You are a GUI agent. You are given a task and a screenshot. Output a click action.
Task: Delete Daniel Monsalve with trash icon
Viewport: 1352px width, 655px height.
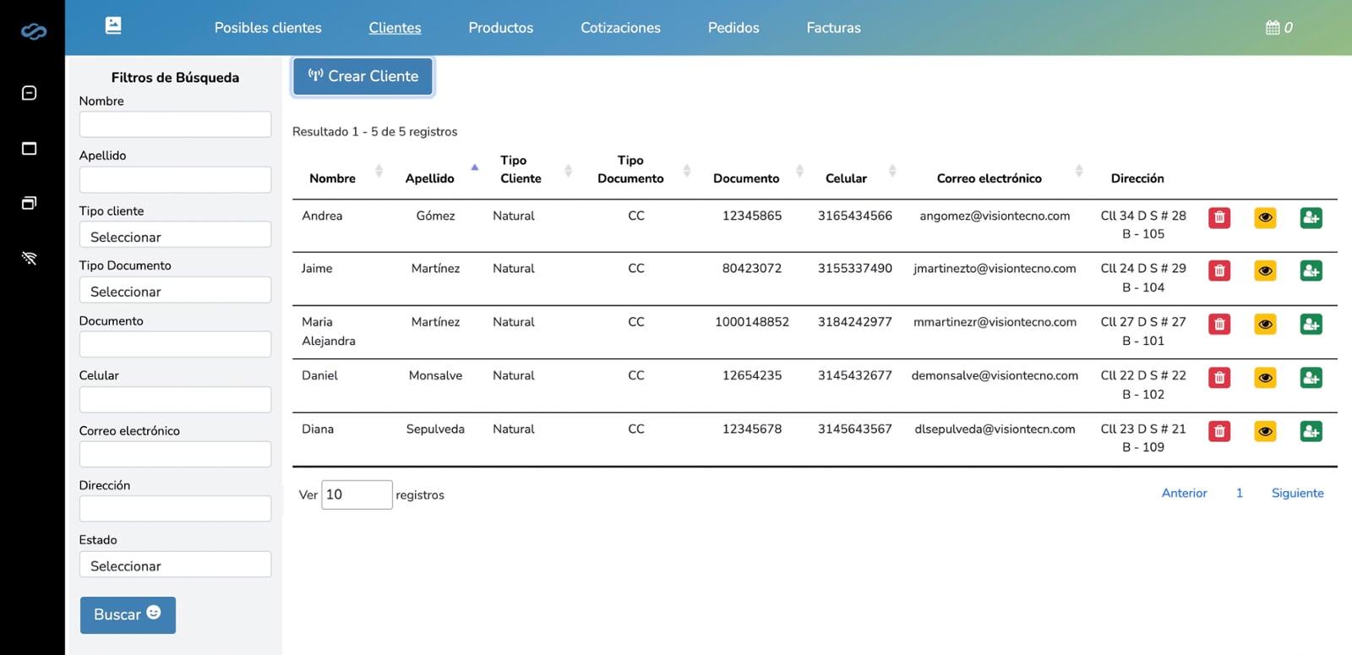1219,378
